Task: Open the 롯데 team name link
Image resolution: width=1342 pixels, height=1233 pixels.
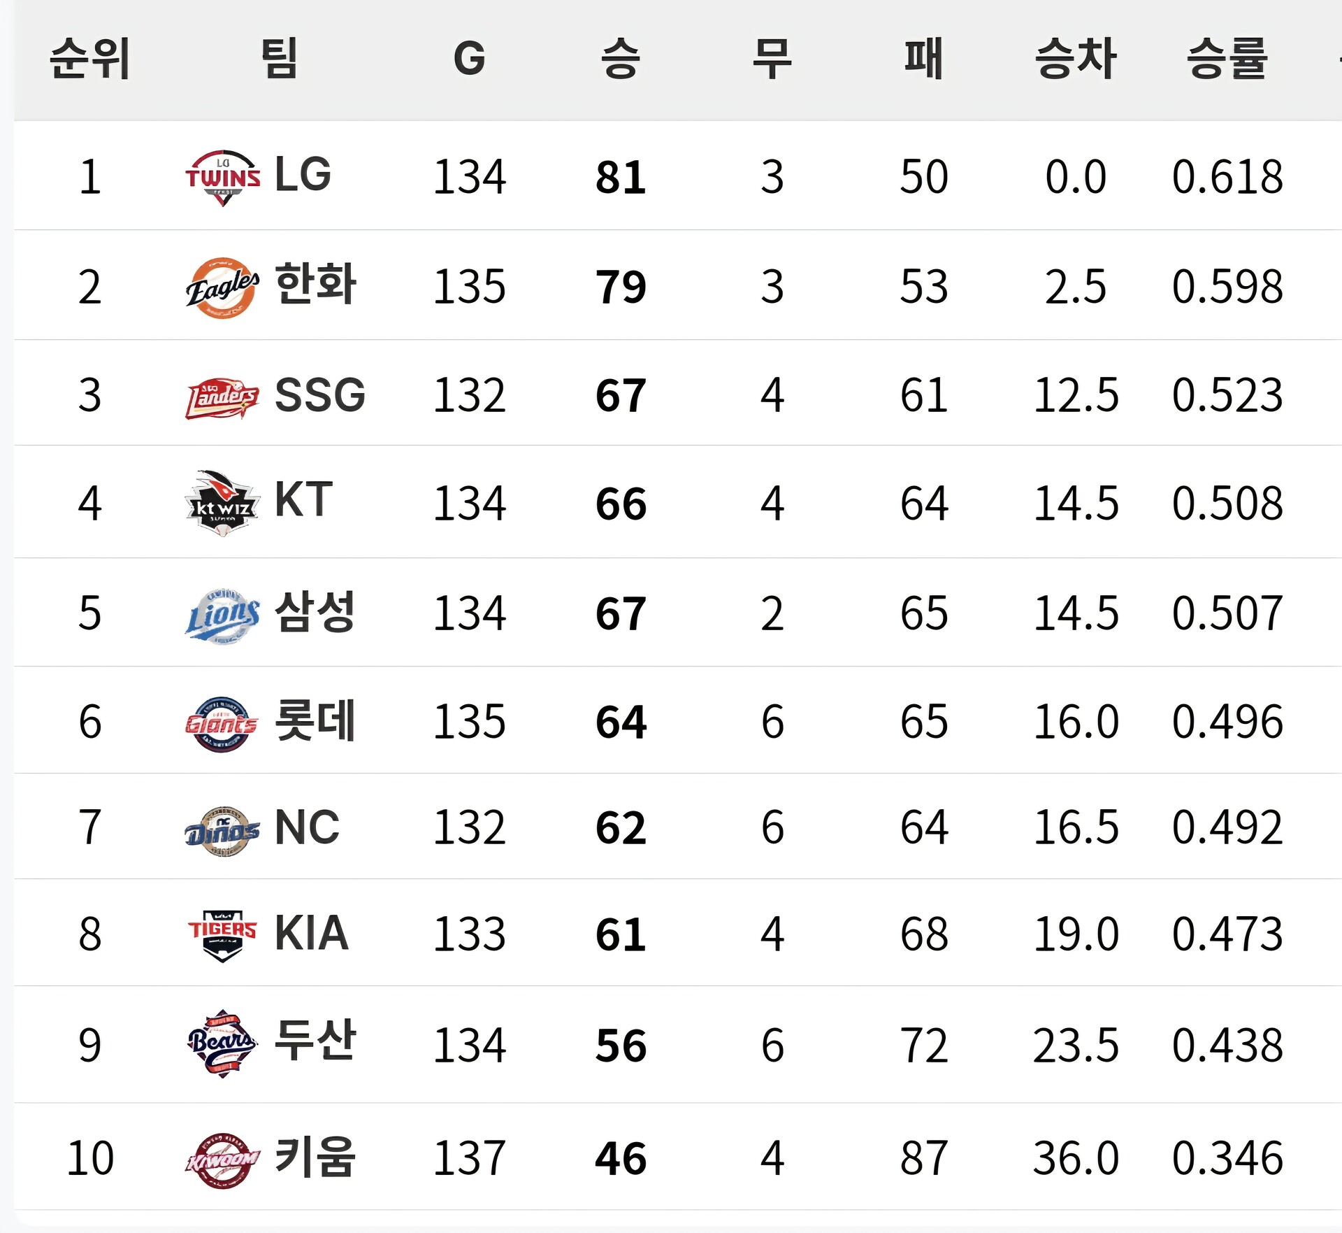Action: coord(315,721)
